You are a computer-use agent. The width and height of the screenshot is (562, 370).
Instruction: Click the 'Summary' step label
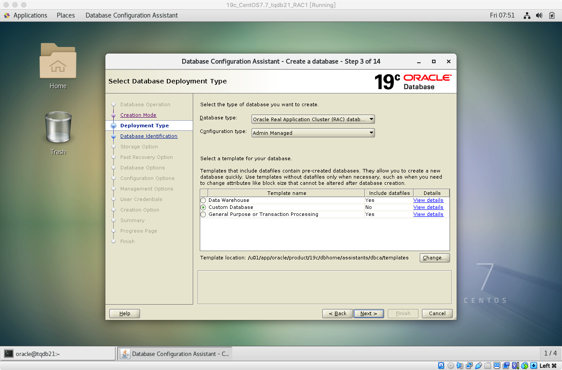(x=133, y=220)
